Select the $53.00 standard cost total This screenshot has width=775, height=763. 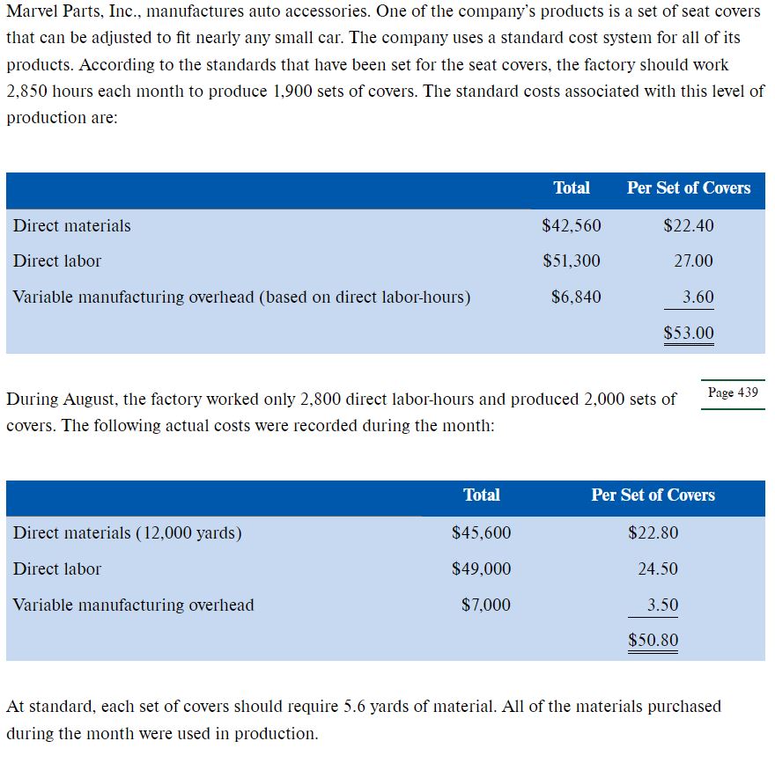[689, 333]
